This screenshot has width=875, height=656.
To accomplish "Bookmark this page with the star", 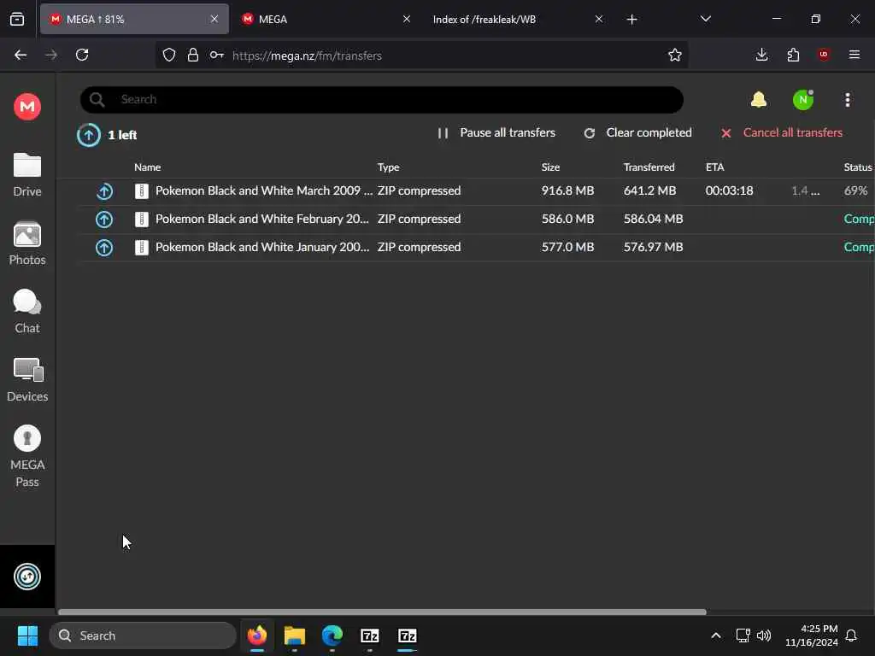I will point(675,55).
